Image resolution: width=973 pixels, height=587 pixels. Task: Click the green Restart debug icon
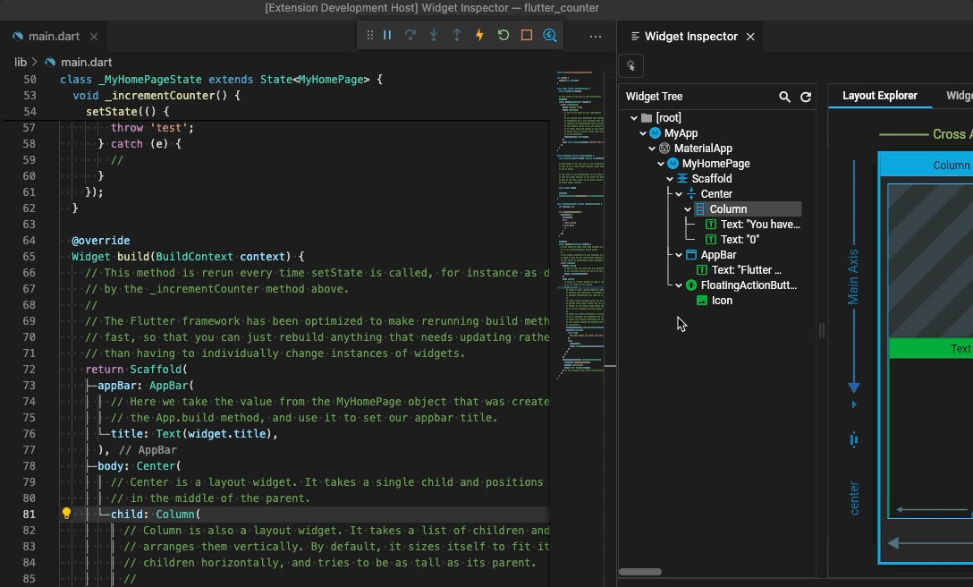pos(503,36)
